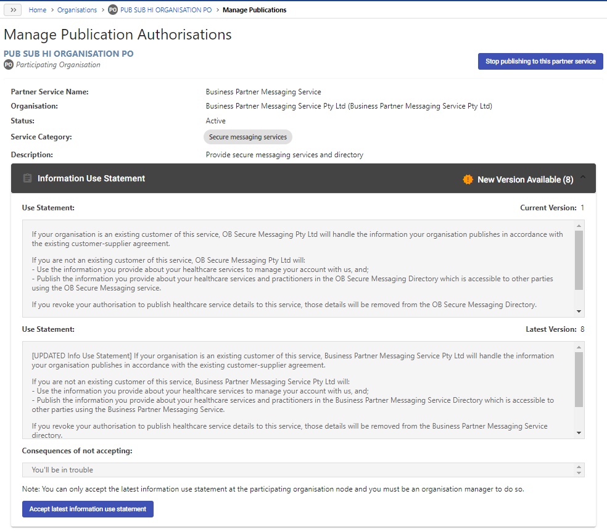Open Organisations breadcrumb link
The width and height of the screenshot is (607, 531).
[77, 10]
